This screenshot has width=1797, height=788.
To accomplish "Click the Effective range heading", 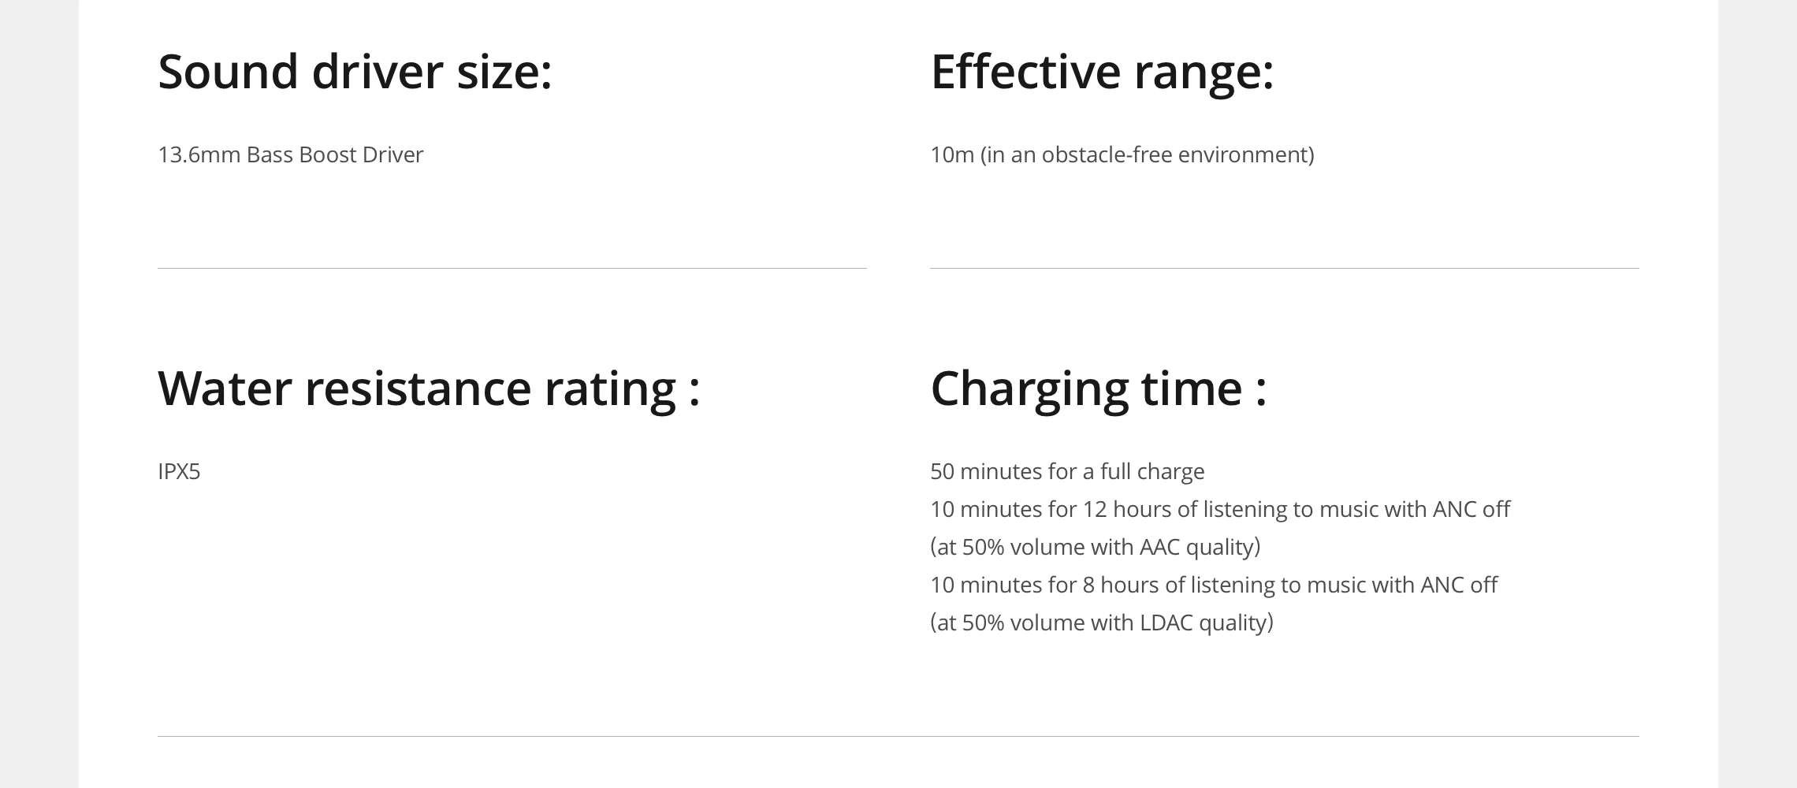I will (1102, 72).
